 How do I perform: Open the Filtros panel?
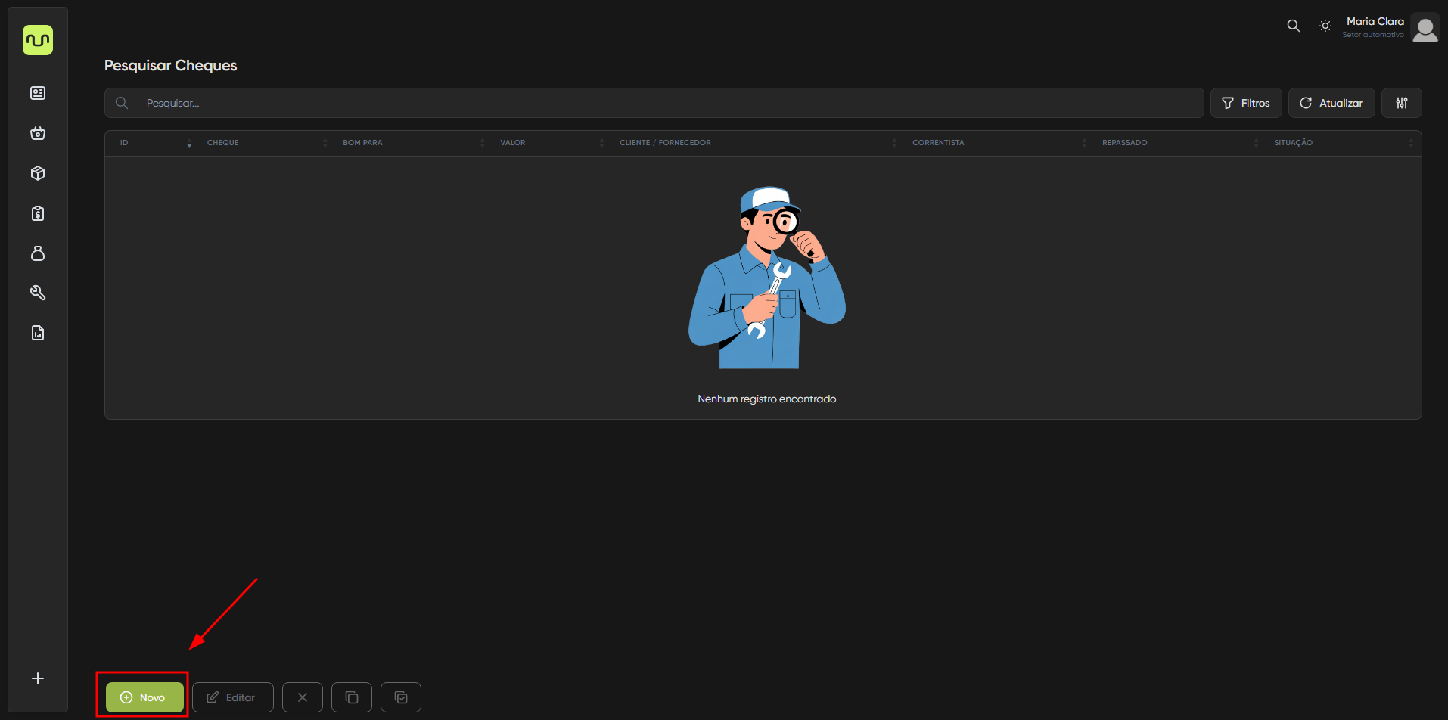(1246, 103)
